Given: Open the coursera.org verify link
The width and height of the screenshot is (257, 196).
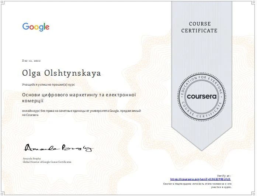Looking at the screenshot, I should pyautogui.click(x=201, y=179).
